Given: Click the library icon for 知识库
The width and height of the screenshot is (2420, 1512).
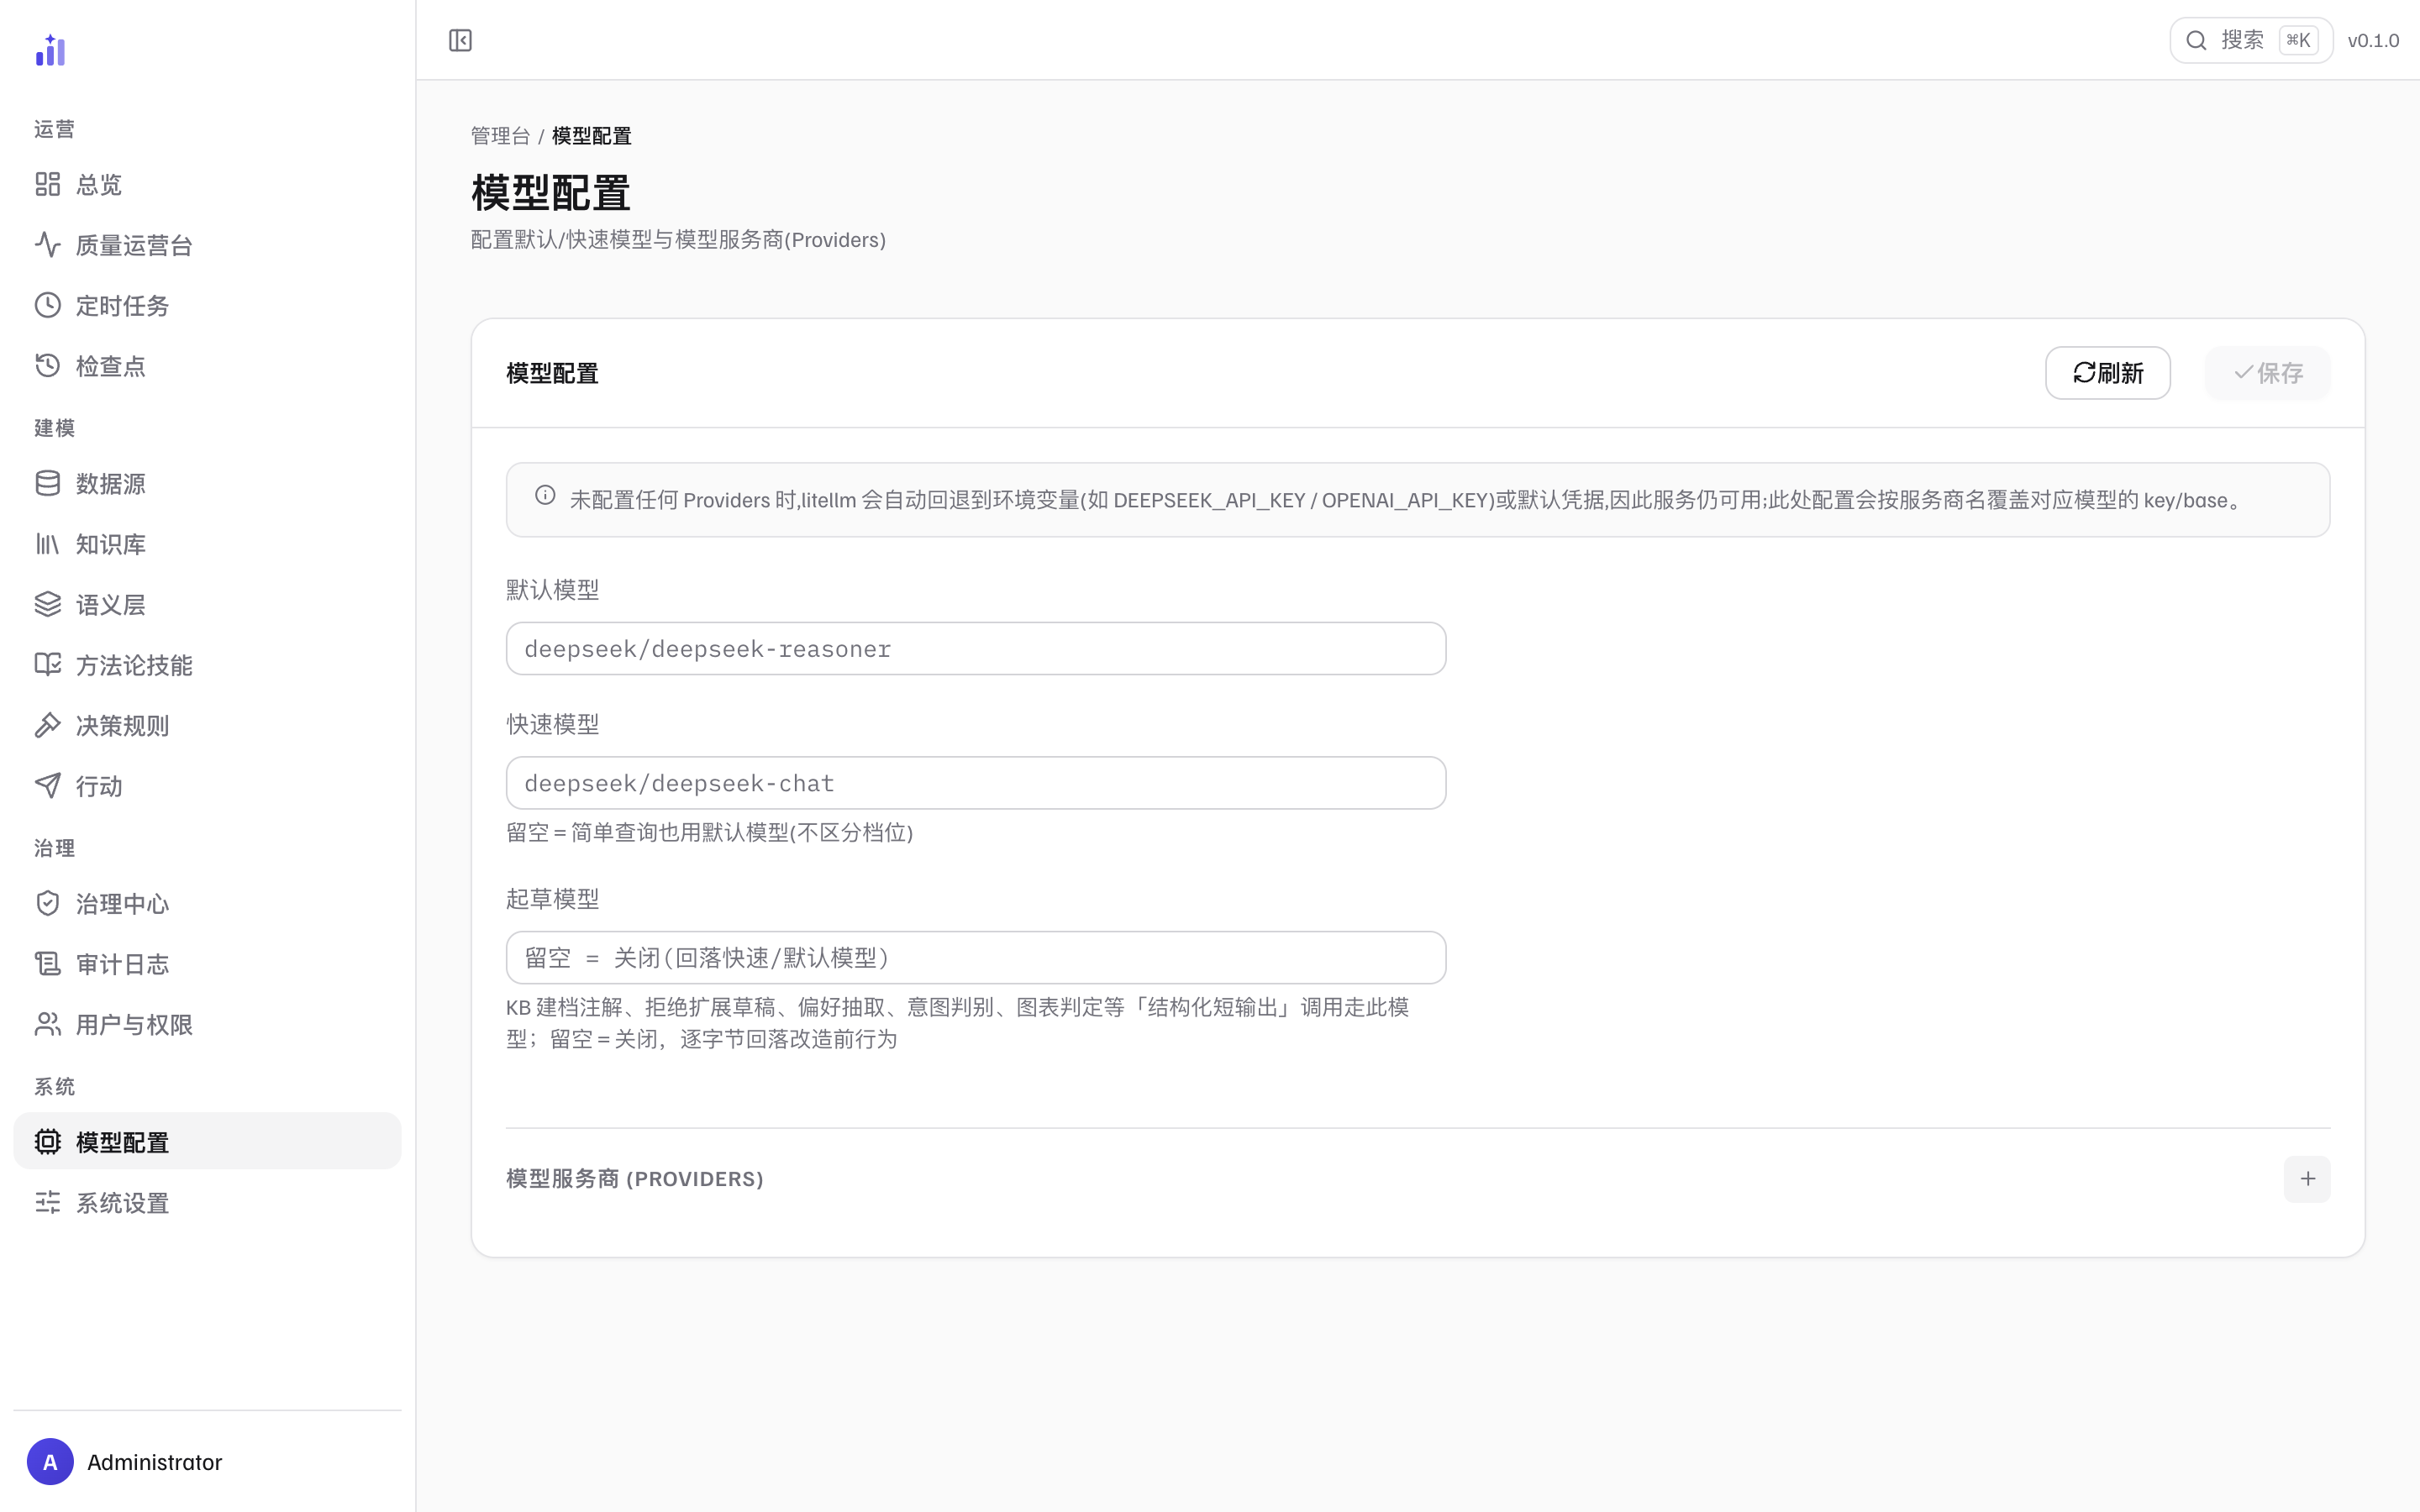Looking at the screenshot, I should [48, 544].
